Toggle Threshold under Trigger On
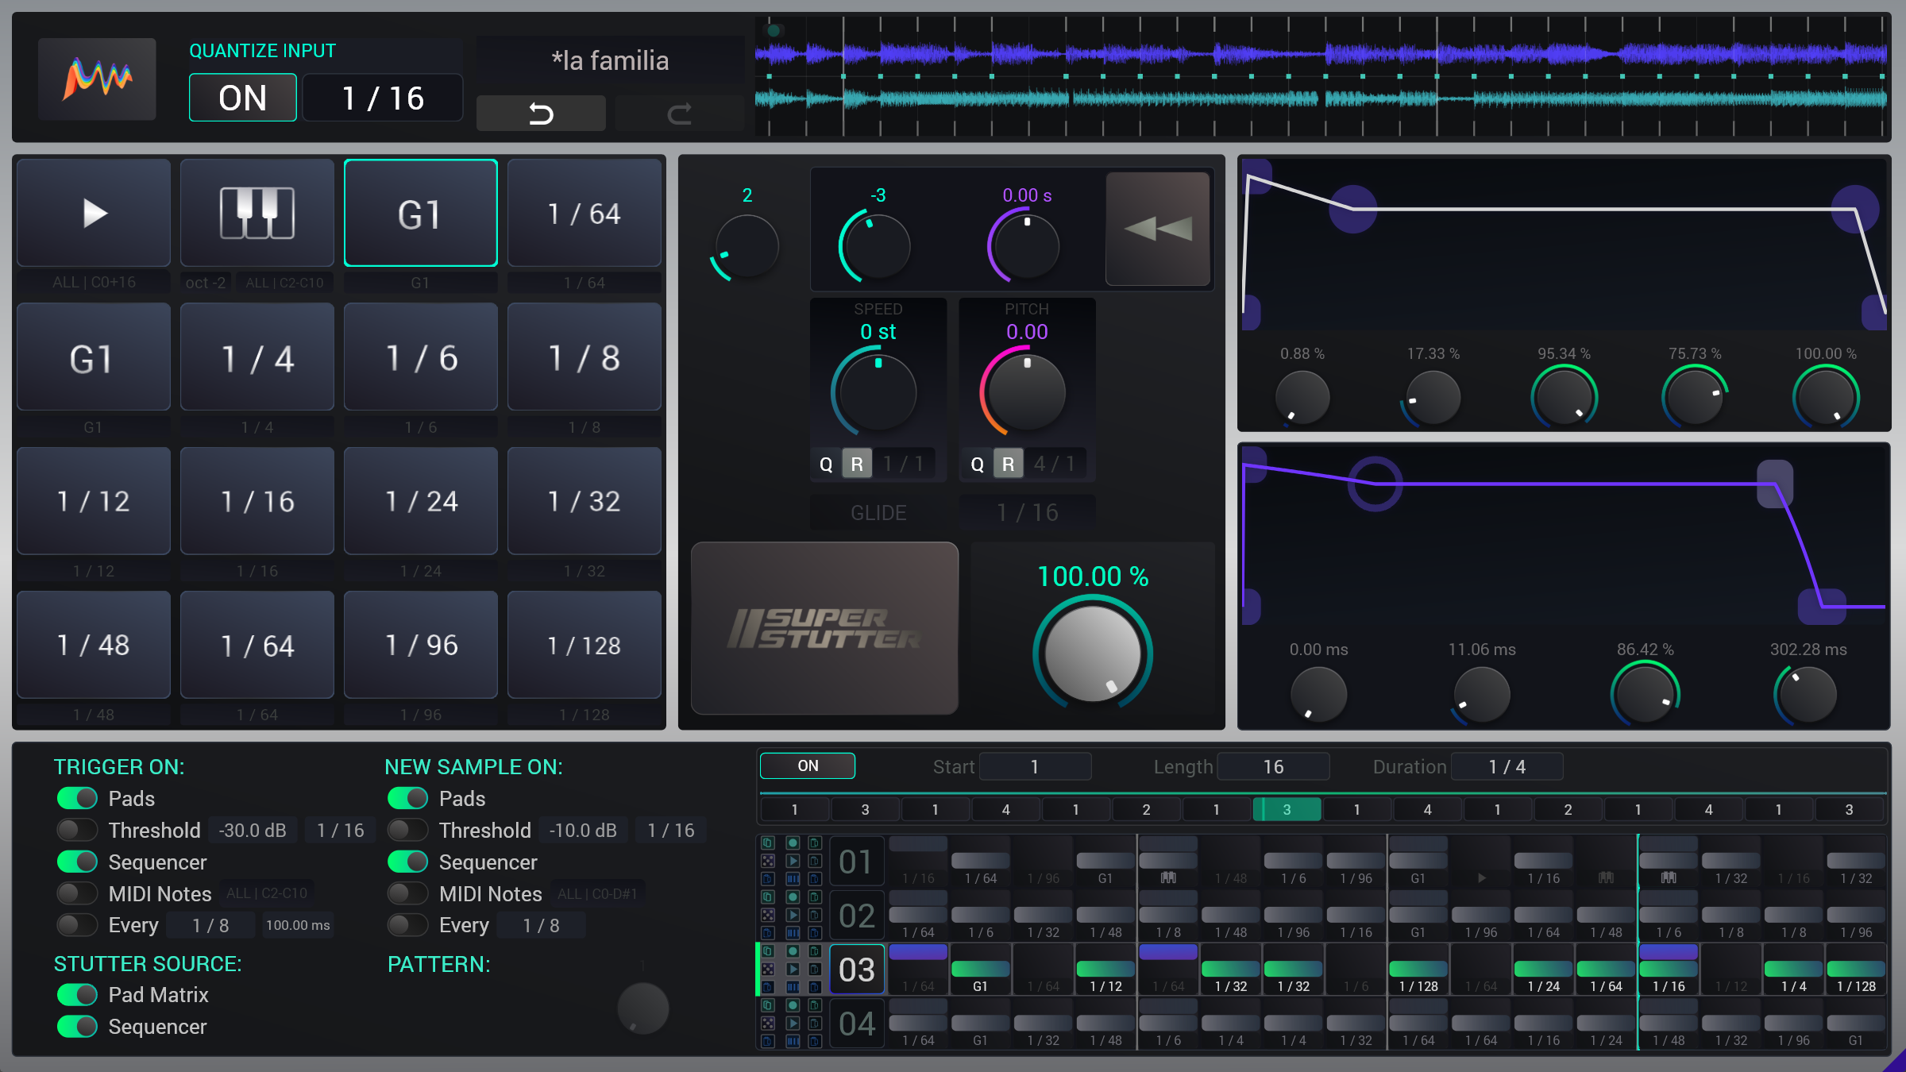 [77, 830]
